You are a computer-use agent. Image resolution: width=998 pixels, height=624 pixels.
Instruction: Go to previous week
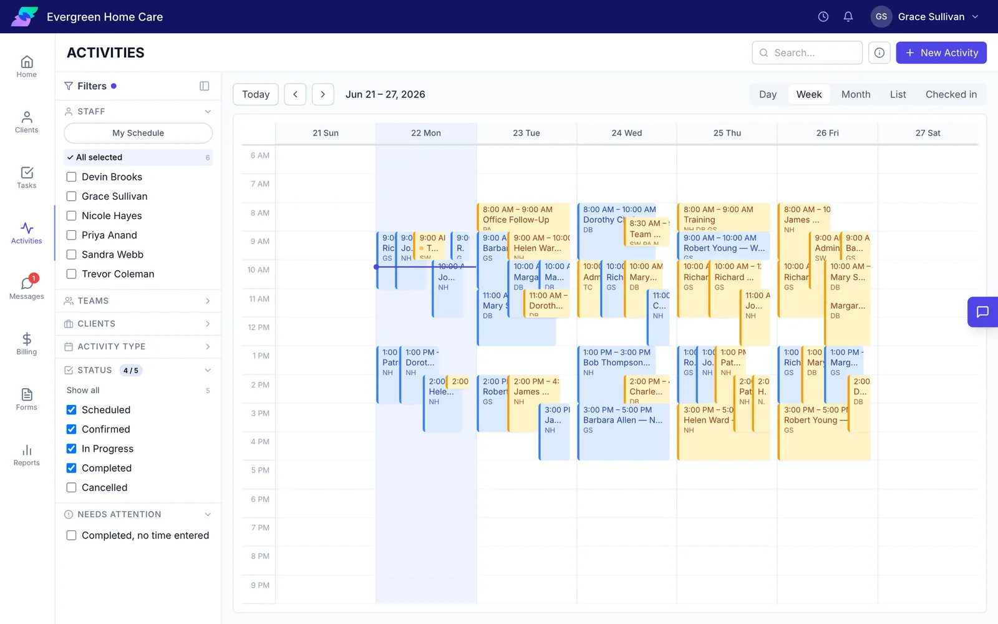click(295, 94)
